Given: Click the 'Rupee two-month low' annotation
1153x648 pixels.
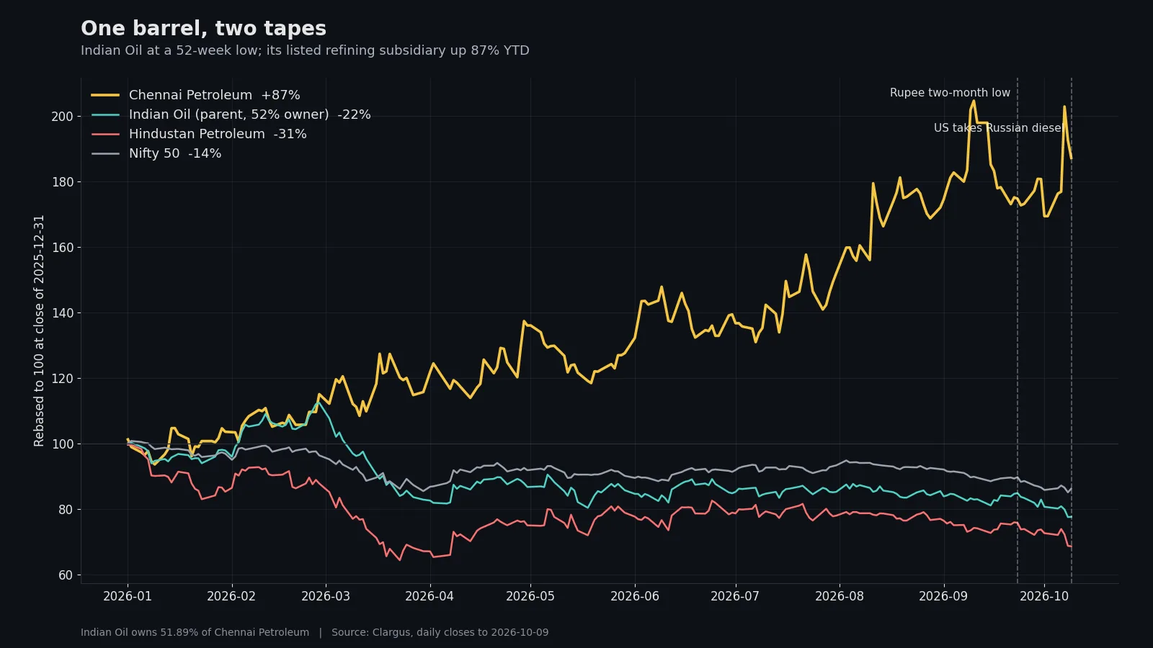Looking at the screenshot, I should [x=950, y=93].
